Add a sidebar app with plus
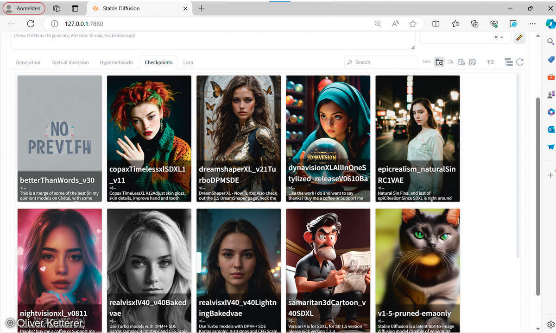This screenshot has height=333, width=556. (551, 175)
